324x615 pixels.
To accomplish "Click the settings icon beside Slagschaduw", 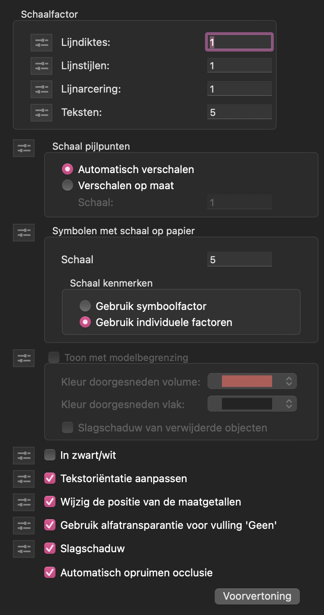I will tap(24, 549).
